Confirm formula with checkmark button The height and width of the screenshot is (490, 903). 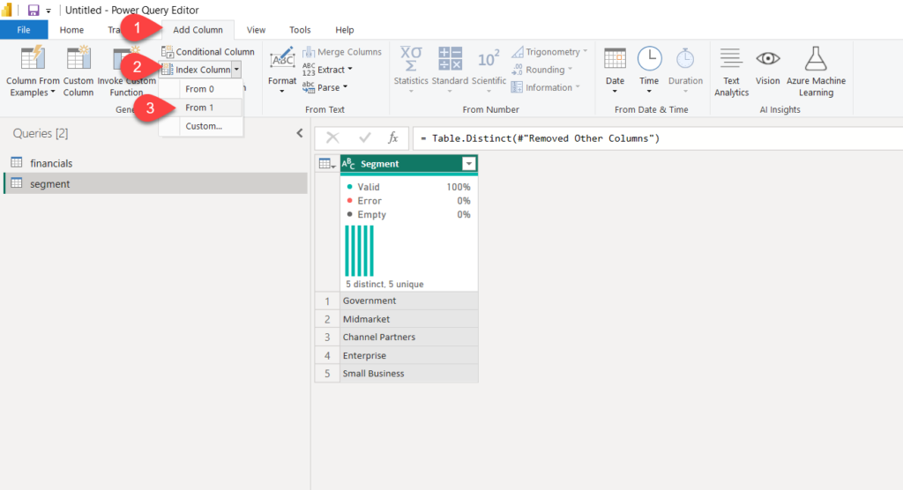pos(364,138)
